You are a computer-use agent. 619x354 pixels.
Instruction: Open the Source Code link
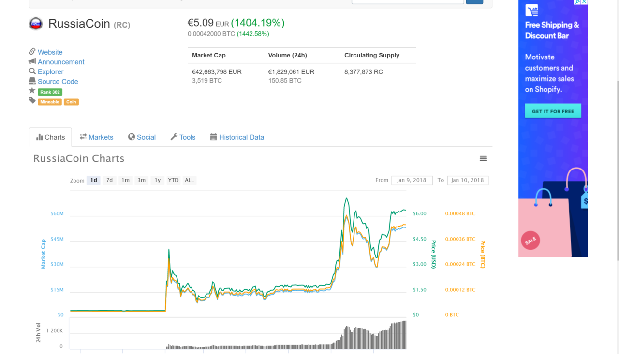[58, 82]
